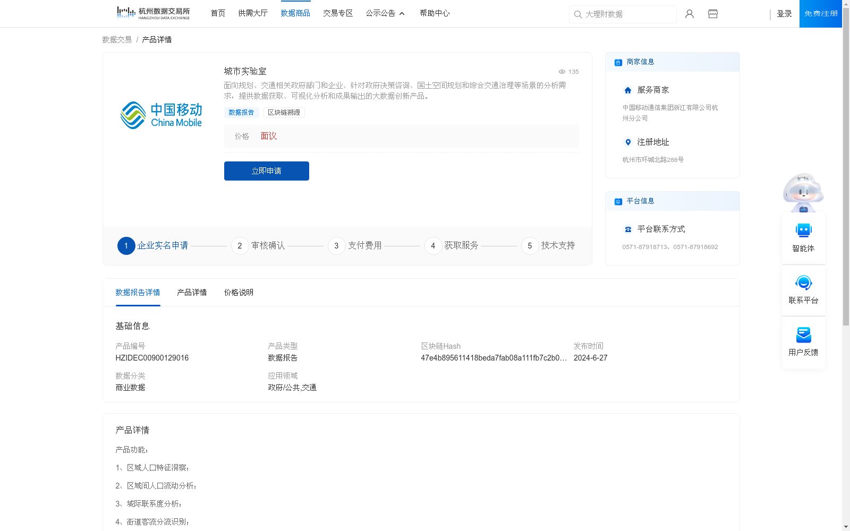Click the 免费注册 button

[821, 14]
